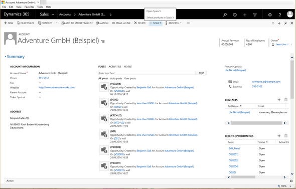Viewport: 296px width, 189px height.
Task: Open the search magnifier in the top bar
Action: (x=225, y=15)
